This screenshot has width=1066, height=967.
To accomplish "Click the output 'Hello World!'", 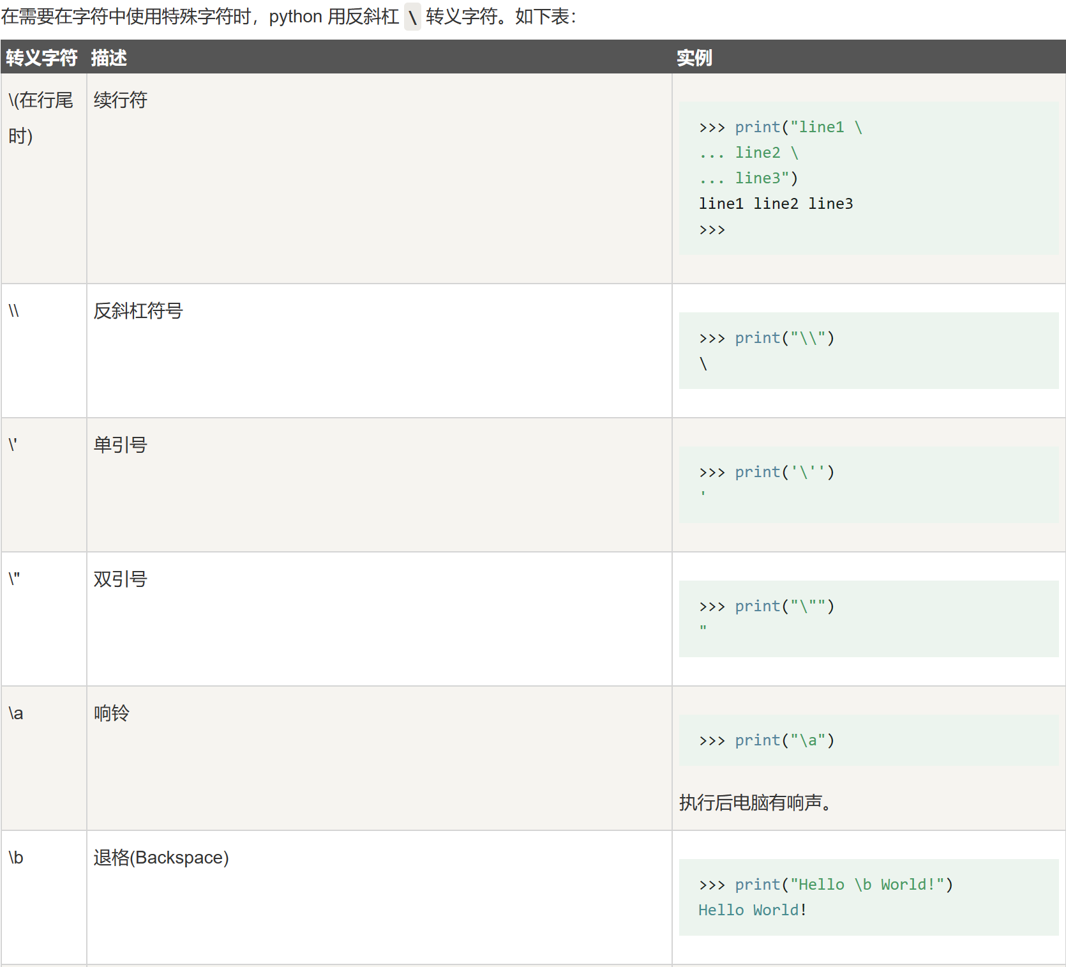I will 753,910.
